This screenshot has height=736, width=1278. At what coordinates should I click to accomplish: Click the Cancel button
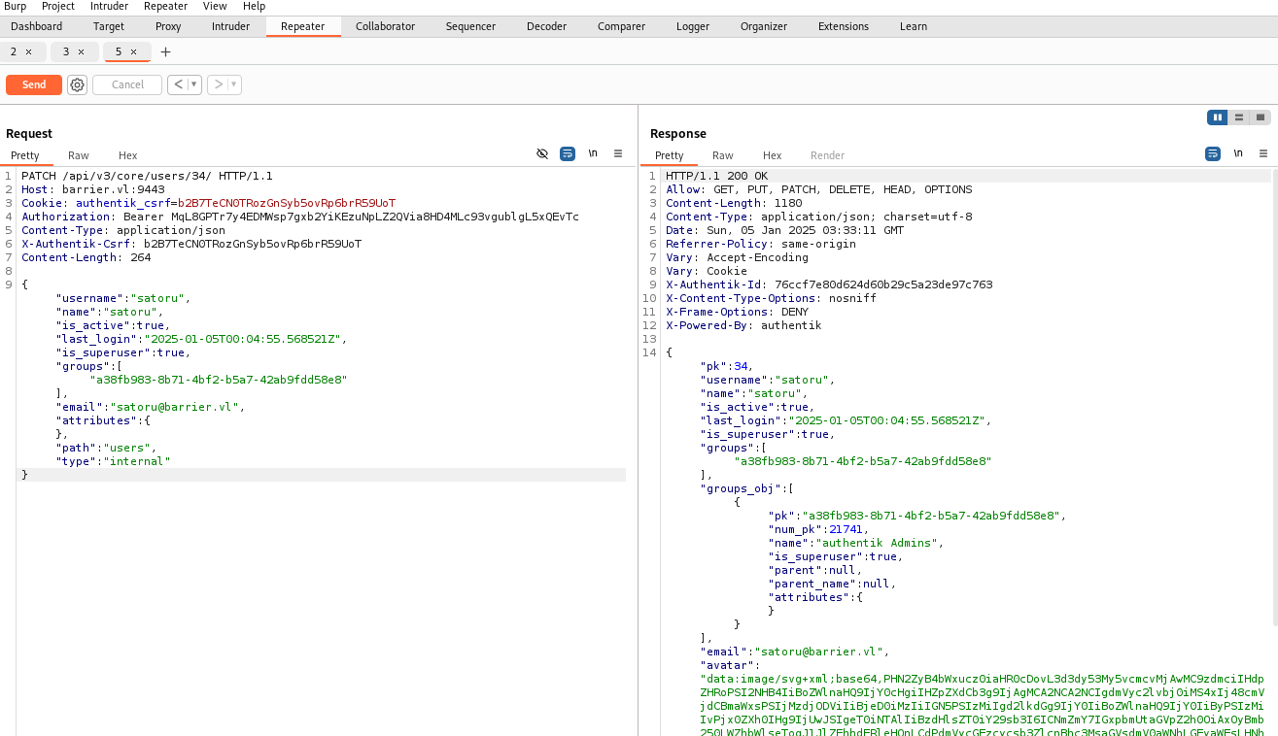[x=127, y=84]
